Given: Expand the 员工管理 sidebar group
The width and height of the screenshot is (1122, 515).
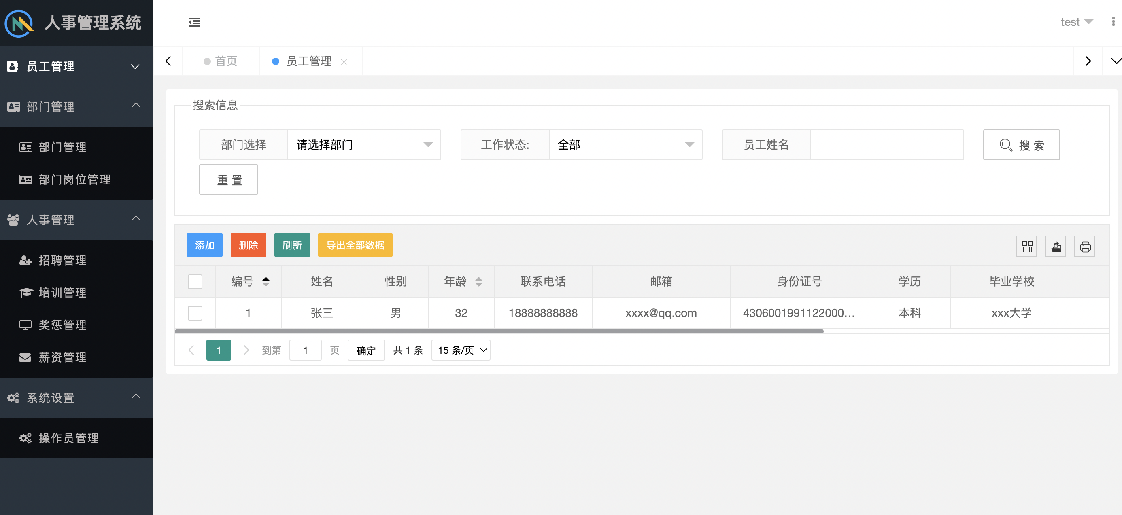Looking at the screenshot, I should (x=136, y=67).
